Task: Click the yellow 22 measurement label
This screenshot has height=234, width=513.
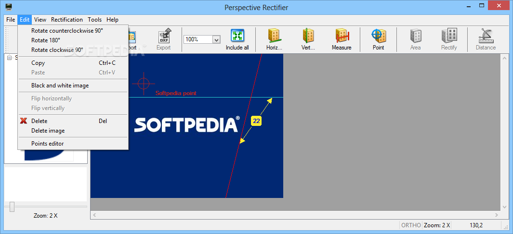Action: click(x=256, y=121)
